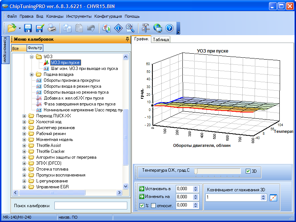The width and height of the screenshot is (296, 222).
Task: Click the Установить в button
Action: coord(155,189)
